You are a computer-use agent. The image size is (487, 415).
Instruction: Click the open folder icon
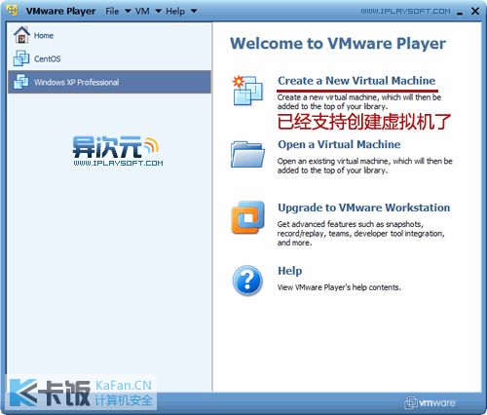(247, 154)
